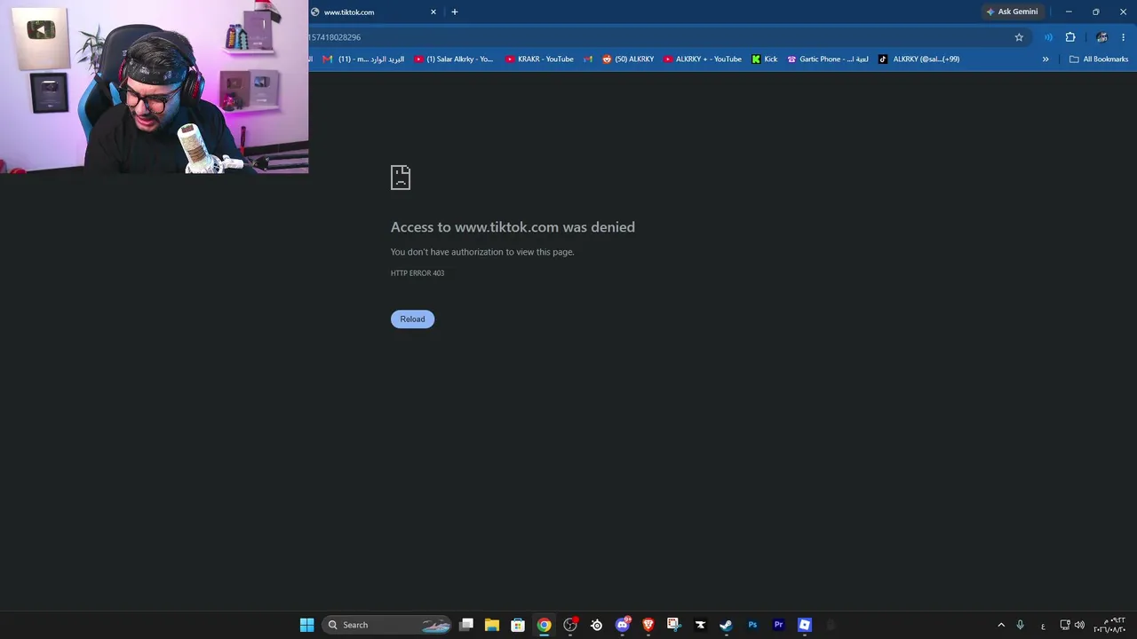This screenshot has height=639, width=1137.
Task: Open the Salar Alkrky YouTube bookmark
Action: [454, 59]
